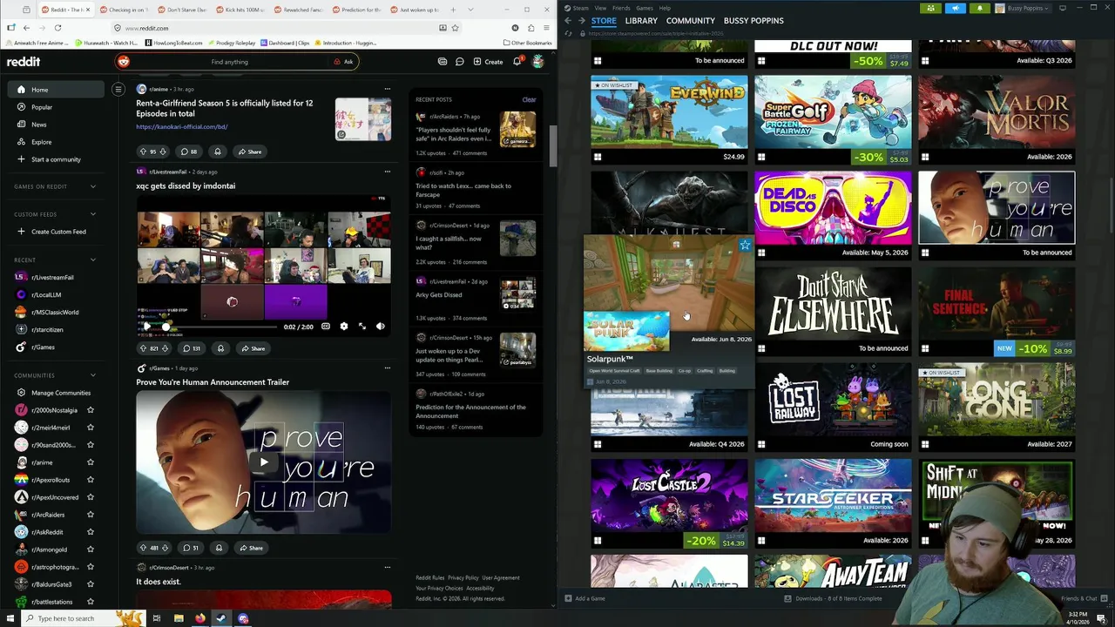Open Explore in Reddit sidebar

point(41,142)
